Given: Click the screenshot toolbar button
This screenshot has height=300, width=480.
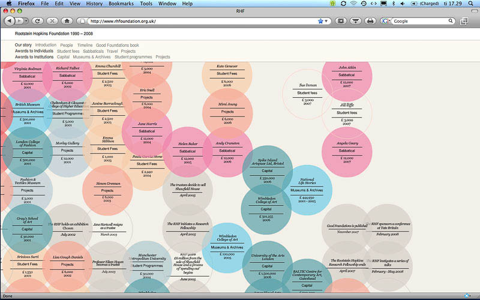Looking at the screenshot, I should pyautogui.click(x=341, y=21).
